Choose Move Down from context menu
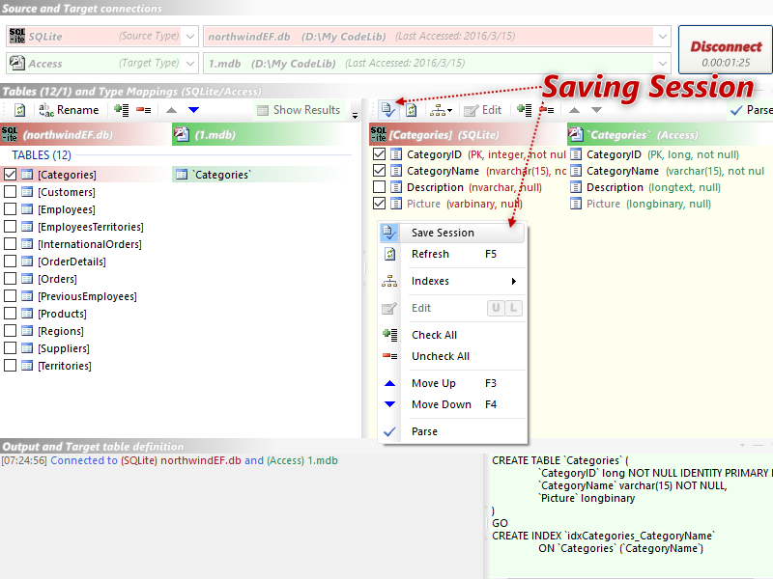This screenshot has width=773, height=579. (x=452, y=404)
